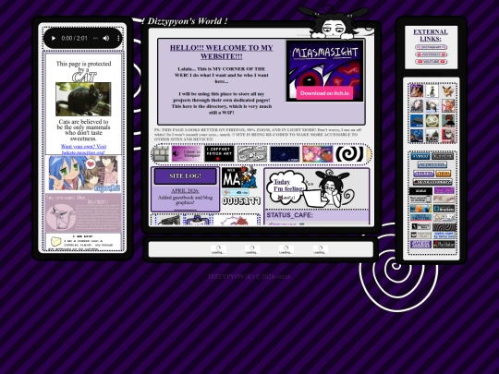Image resolution: width=499 pixels, height=374 pixels.
Task: Click the starry night sky stamp
Action: pyautogui.click(x=285, y=154)
